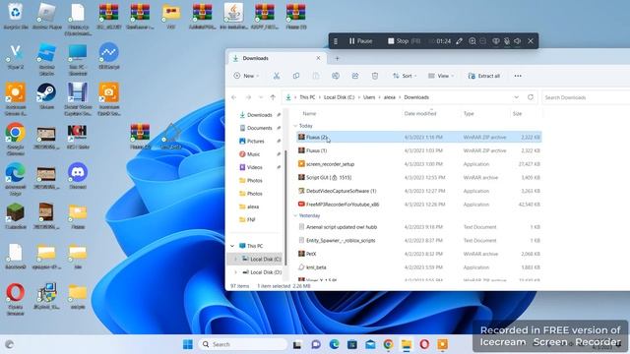The image size is (630, 354).
Task: Click the Search Downloads field
Action: pos(586,97)
